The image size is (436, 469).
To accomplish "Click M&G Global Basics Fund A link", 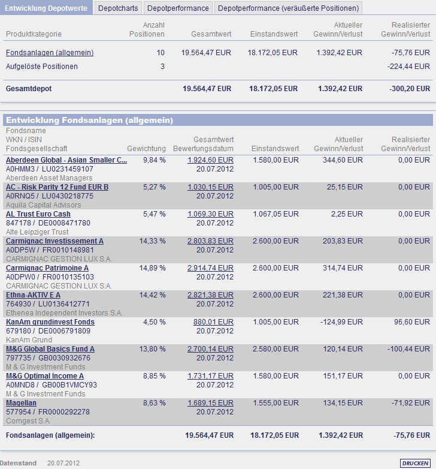I will (50, 349).
